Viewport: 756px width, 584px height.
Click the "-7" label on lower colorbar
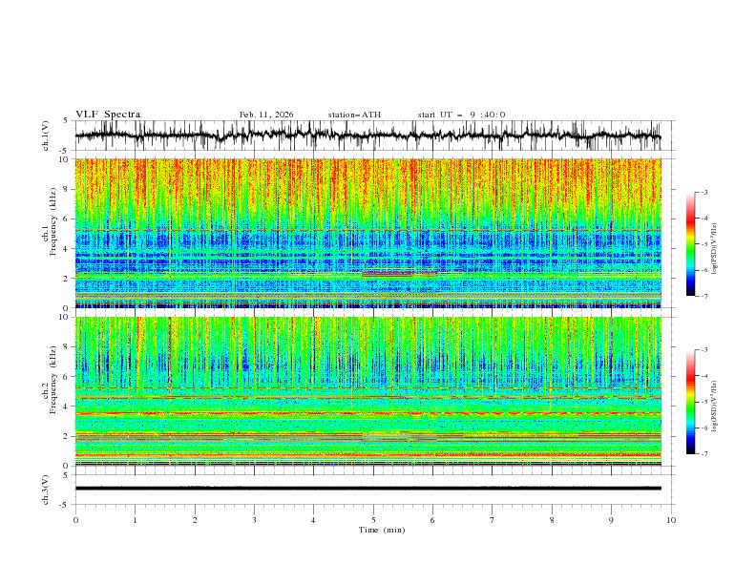703,453
